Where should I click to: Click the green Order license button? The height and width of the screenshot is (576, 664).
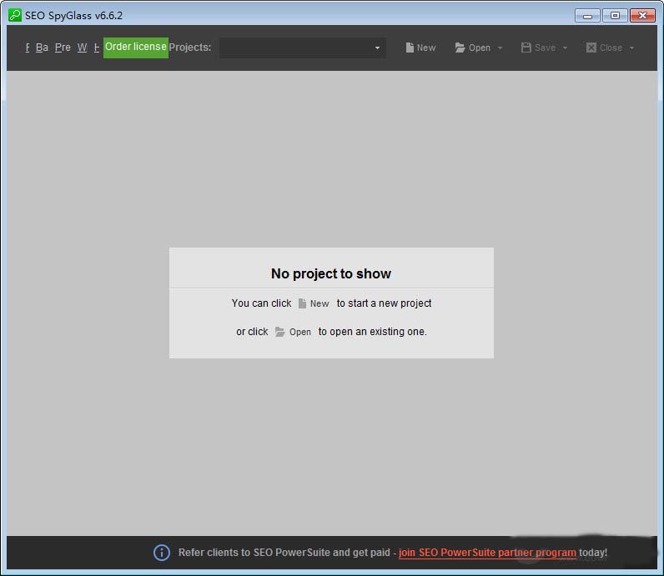click(x=135, y=48)
